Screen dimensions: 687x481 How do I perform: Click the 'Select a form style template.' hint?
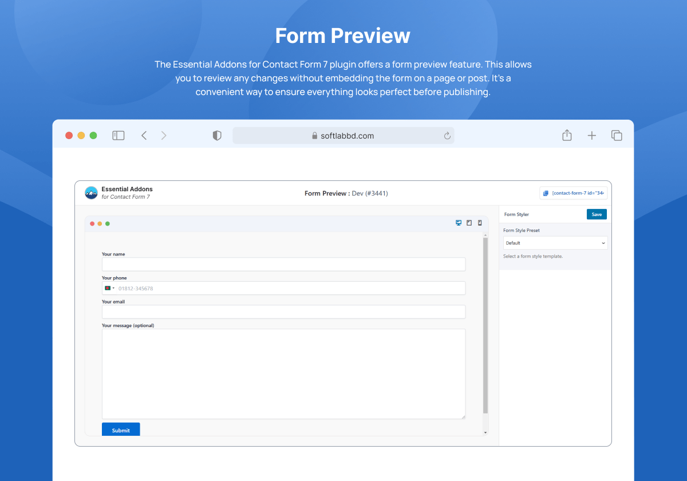click(533, 257)
